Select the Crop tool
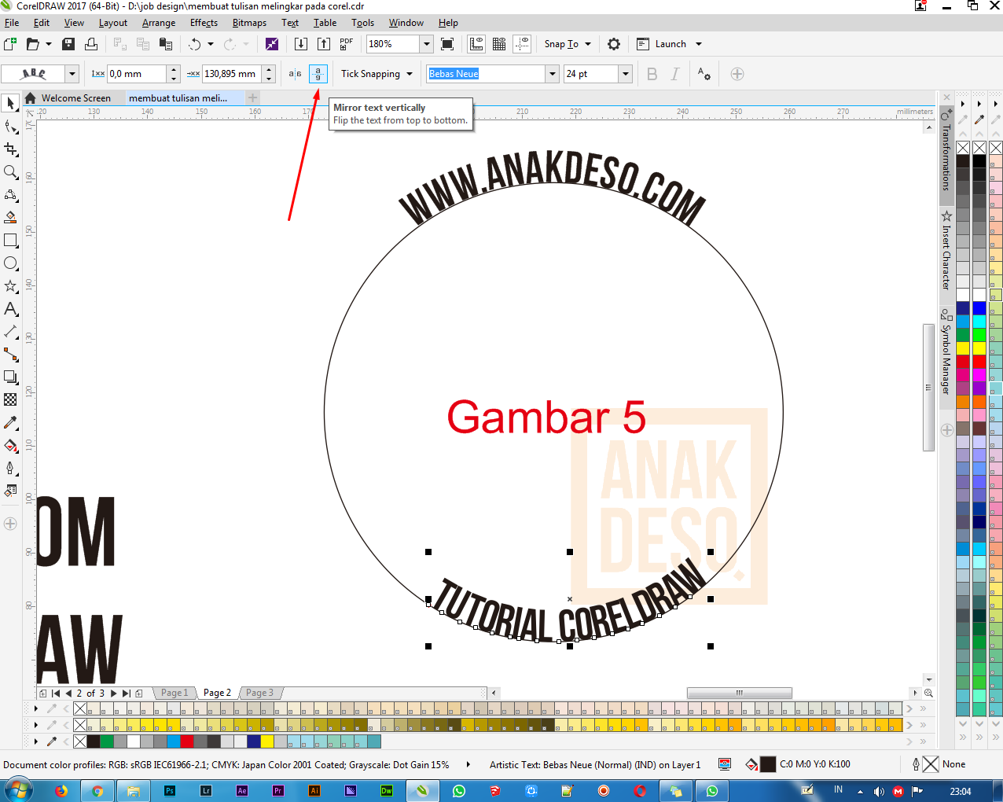1003x802 pixels. (x=10, y=149)
